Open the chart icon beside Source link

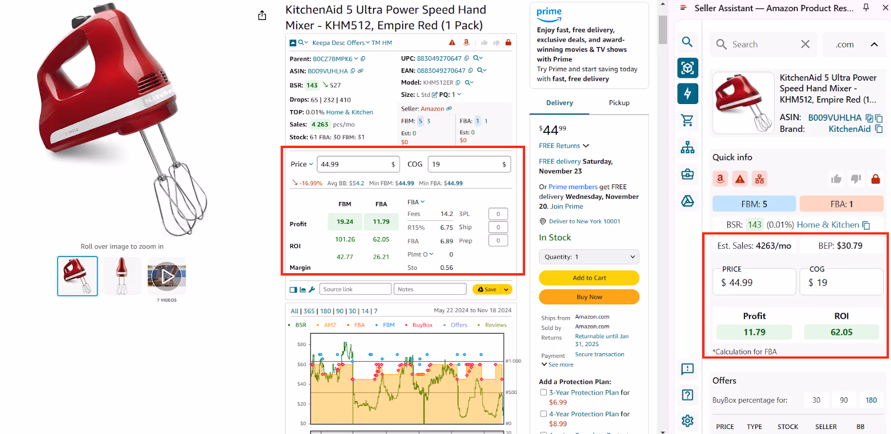click(x=303, y=289)
